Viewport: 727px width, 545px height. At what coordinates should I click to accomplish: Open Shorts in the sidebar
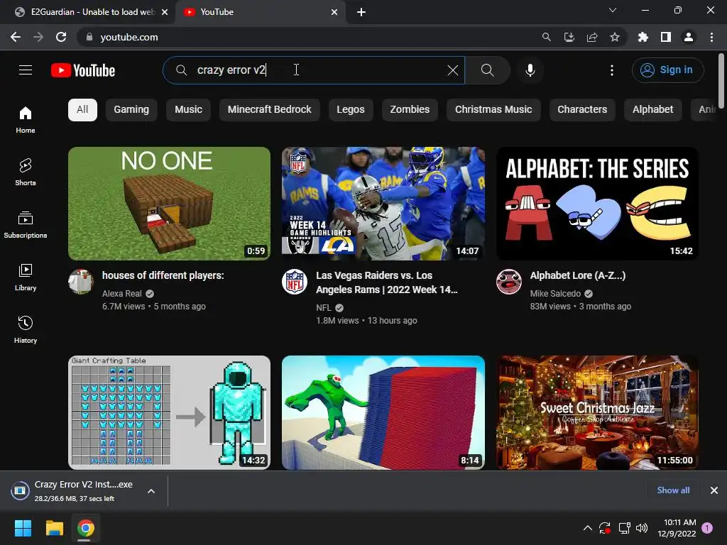click(x=26, y=172)
